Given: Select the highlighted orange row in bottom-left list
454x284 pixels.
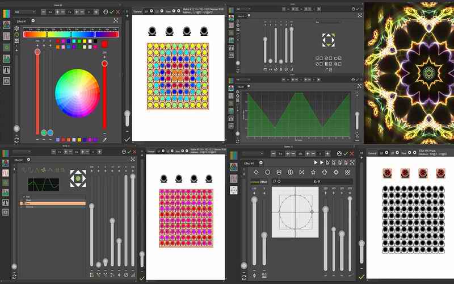Looking at the screenshot, I should (x=53, y=203).
